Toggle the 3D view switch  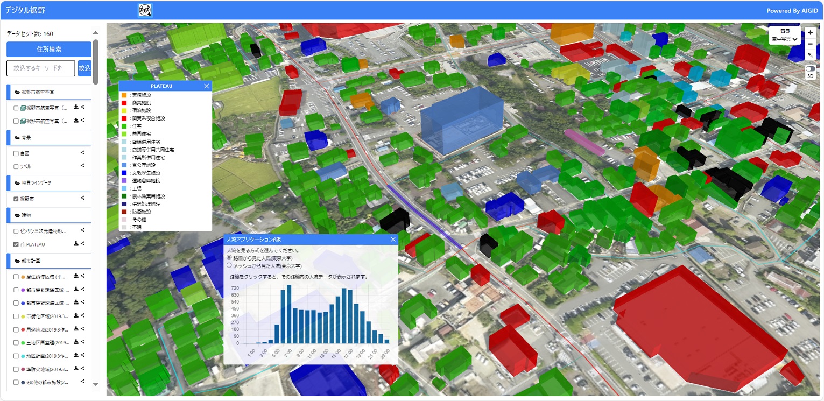click(811, 69)
